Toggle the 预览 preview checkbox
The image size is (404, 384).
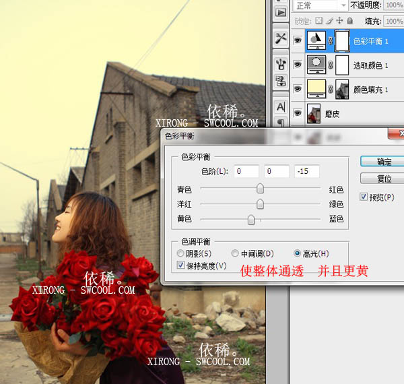tap(364, 197)
